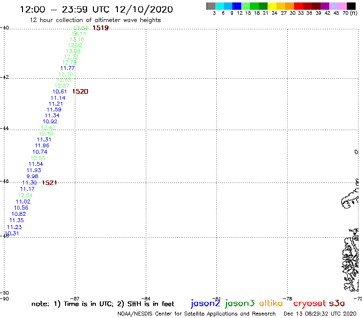The height and width of the screenshot is (318, 362).
Task: Click the -50 latitude axis label
Action: click(x=4, y=293)
